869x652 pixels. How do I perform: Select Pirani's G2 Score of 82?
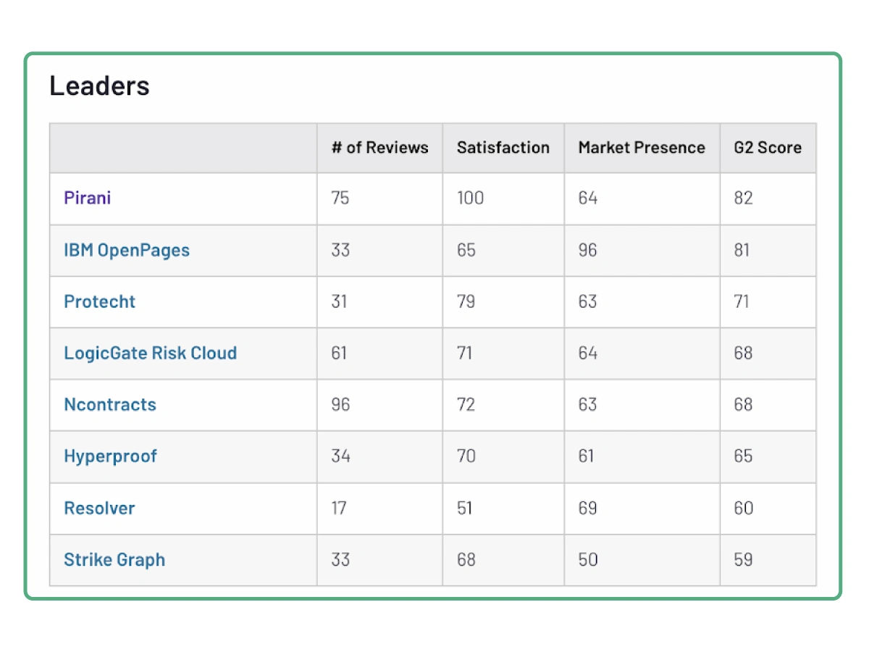(743, 198)
